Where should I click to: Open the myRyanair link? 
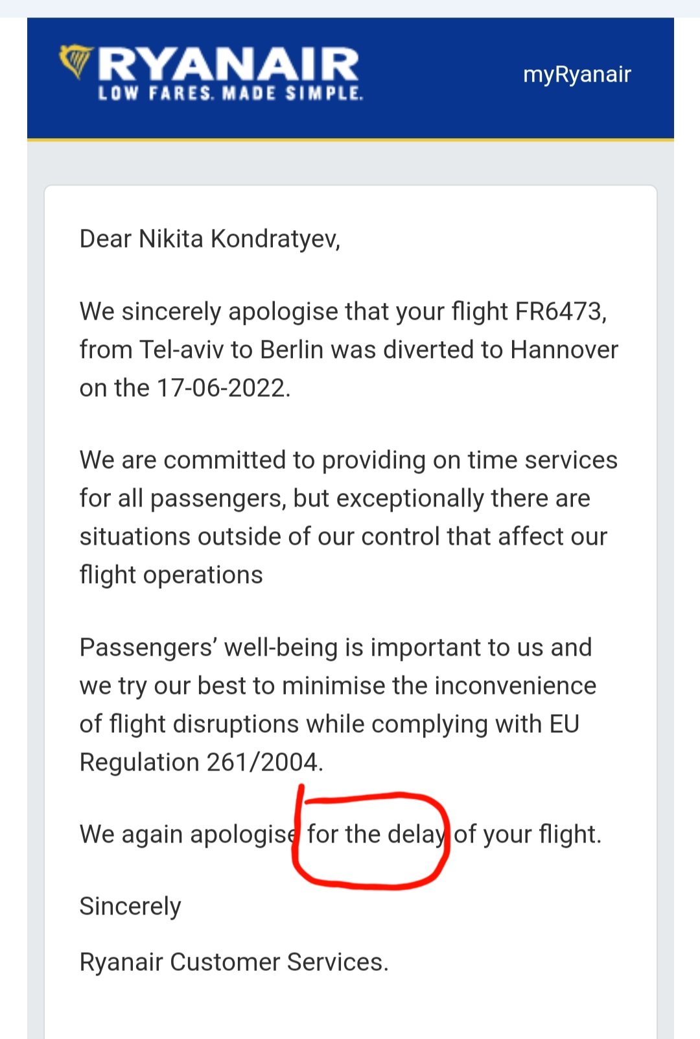click(x=577, y=75)
